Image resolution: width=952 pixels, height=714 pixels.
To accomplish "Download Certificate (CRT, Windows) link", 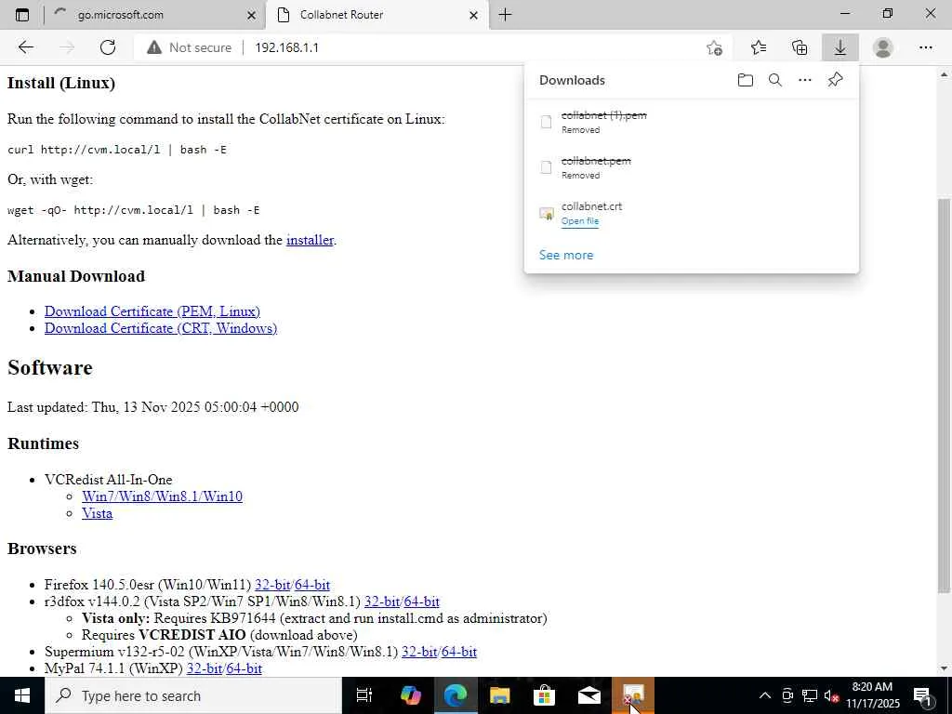I will coord(161,328).
